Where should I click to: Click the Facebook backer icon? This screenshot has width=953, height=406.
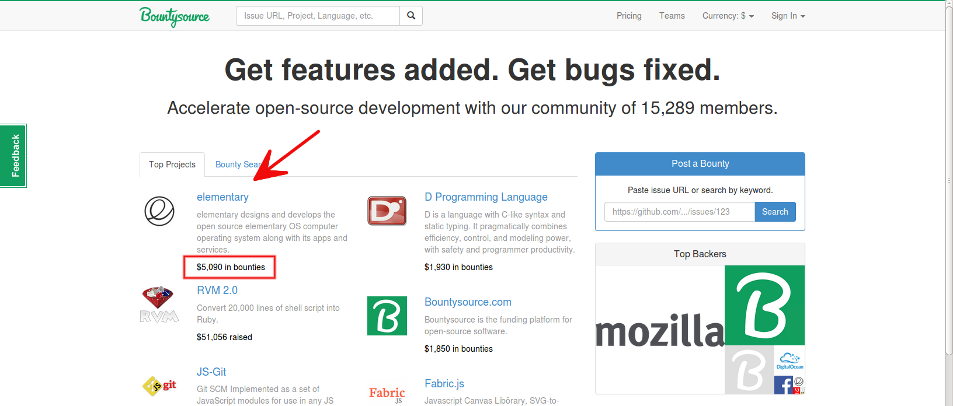click(782, 385)
